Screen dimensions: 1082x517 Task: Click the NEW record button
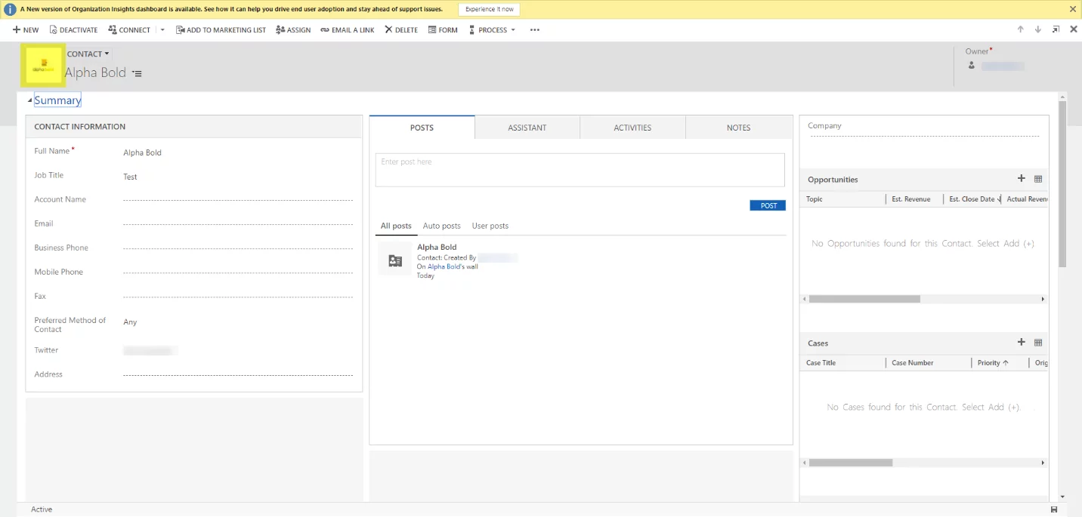click(26, 30)
